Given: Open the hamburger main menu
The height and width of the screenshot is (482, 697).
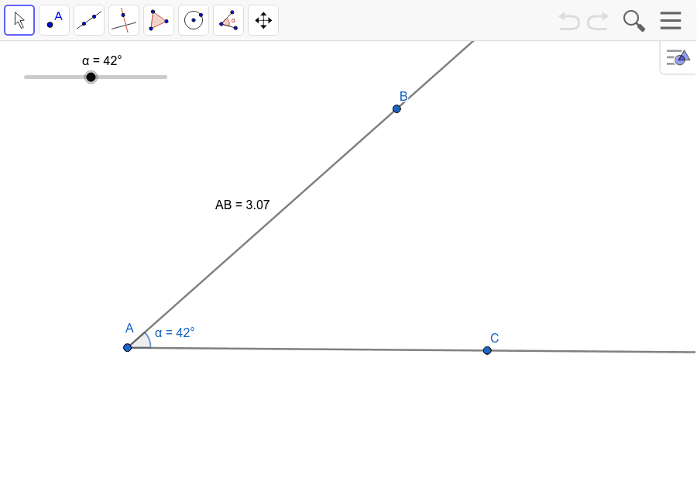Looking at the screenshot, I should click(671, 20).
